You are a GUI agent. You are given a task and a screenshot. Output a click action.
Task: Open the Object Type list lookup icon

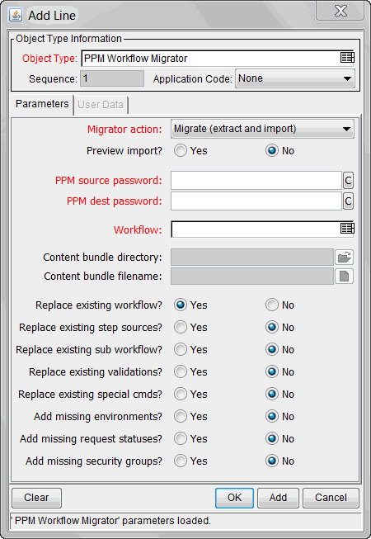click(347, 58)
